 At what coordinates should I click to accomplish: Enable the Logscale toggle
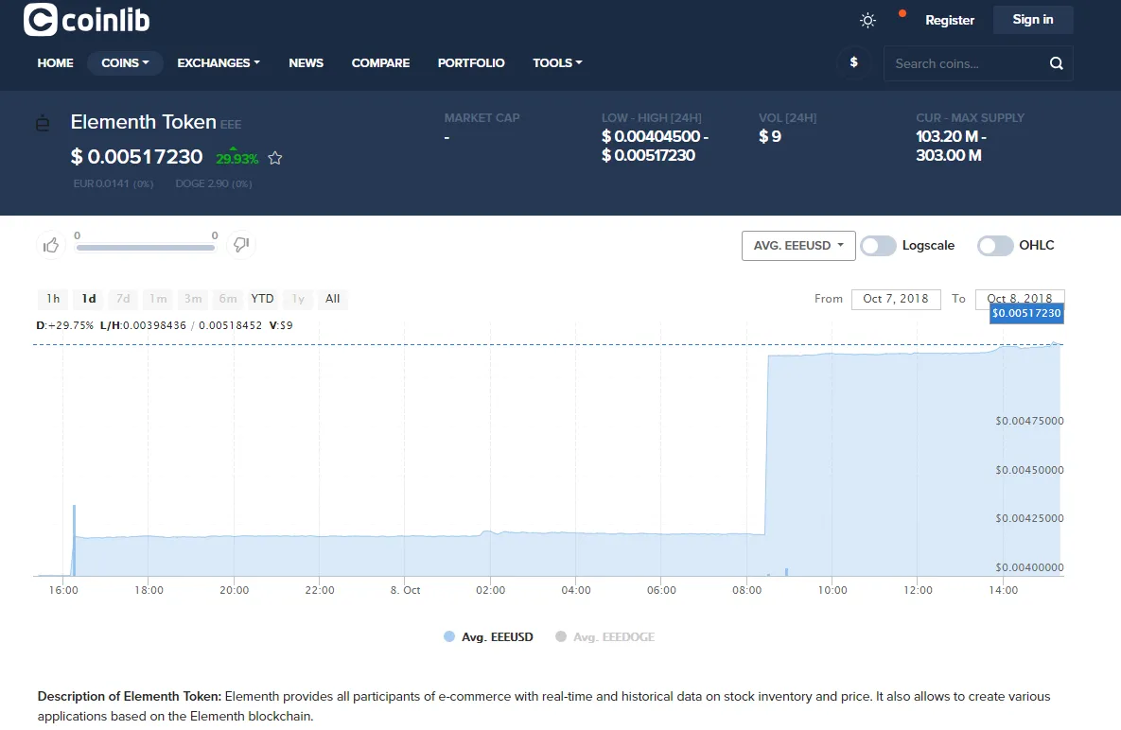click(x=878, y=246)
